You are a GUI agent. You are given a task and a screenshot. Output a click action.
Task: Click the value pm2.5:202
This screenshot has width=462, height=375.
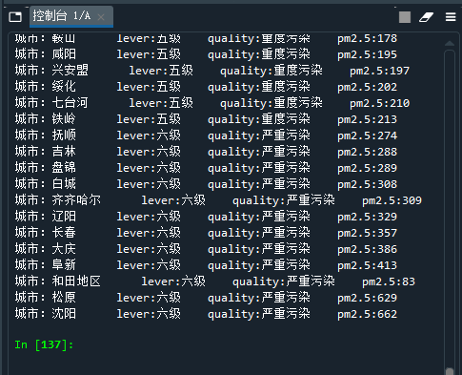367,87
